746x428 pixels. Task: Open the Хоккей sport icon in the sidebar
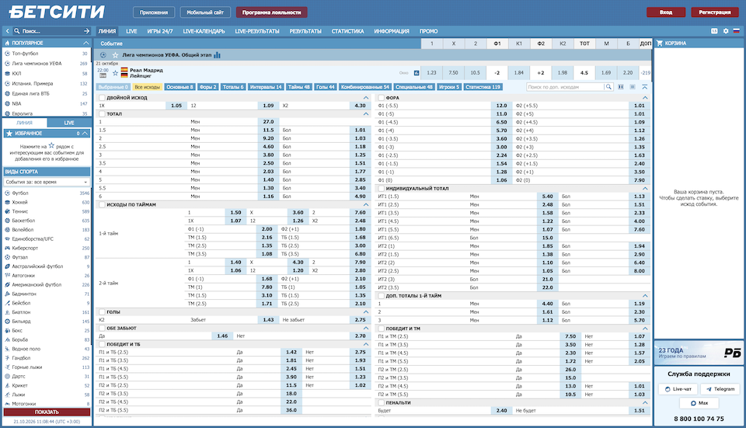coord(7,202)
